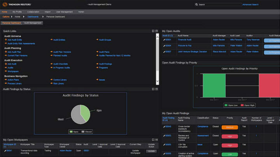The image size is (280, 157).
Task: Open the My Profile menu
Action: [17, 12]
